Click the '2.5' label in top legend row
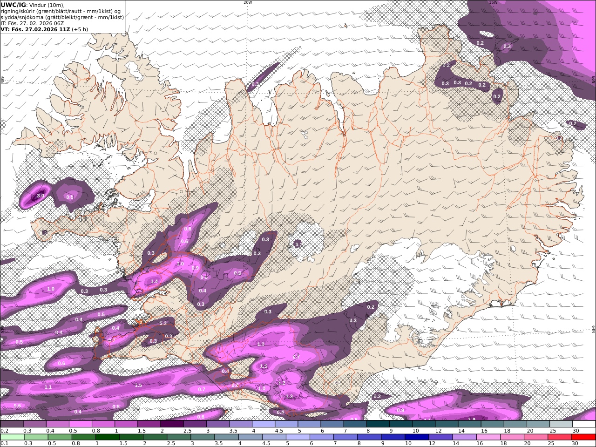The height and width of the screenshot is (447, 596). (x=187, y=431)
